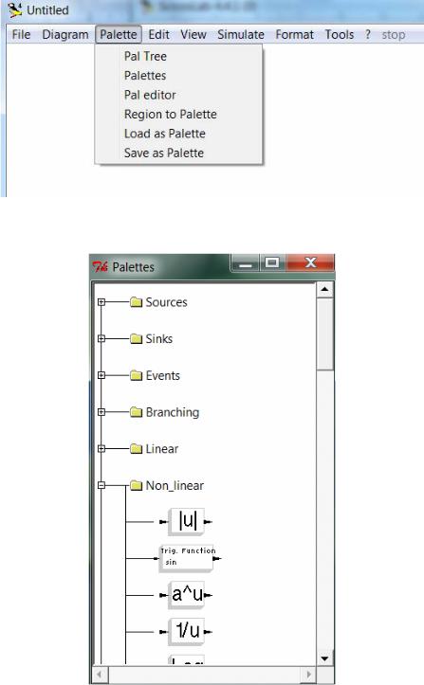
Task: Expand the Events tree node
Action: pos(101,375)
